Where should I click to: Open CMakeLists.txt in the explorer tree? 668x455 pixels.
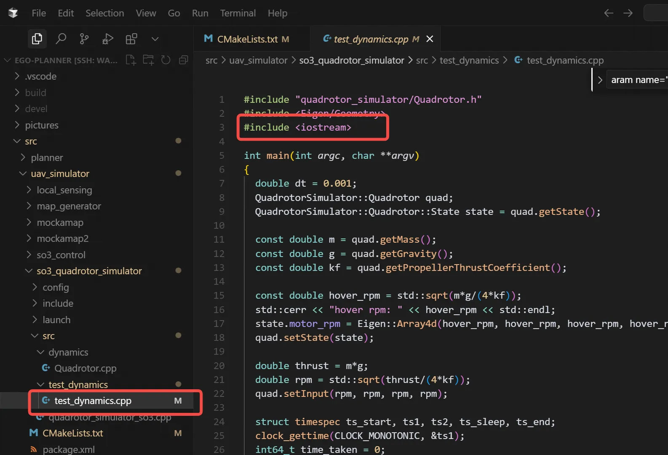pos(72,433)
